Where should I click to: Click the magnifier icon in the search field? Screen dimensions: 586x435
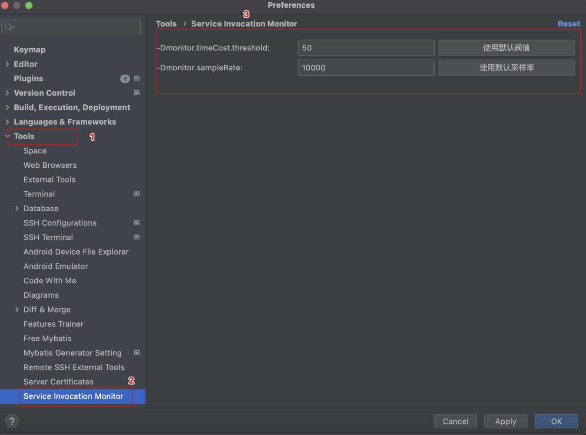click(7, 27)
